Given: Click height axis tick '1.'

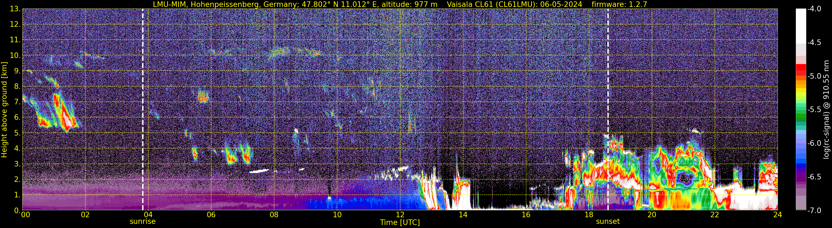Looking at the screenshot, I should (17, 195).
